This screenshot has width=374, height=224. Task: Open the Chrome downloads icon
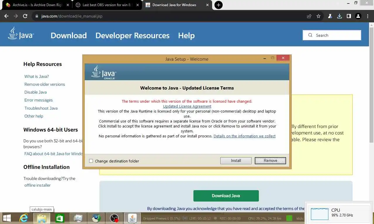point(339,16)
